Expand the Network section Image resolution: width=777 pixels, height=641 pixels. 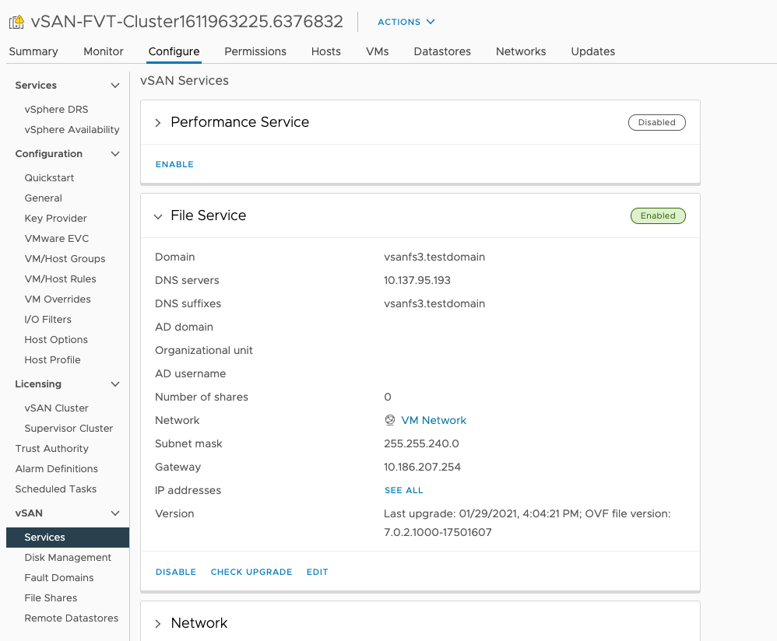click(x=158, y=623)
